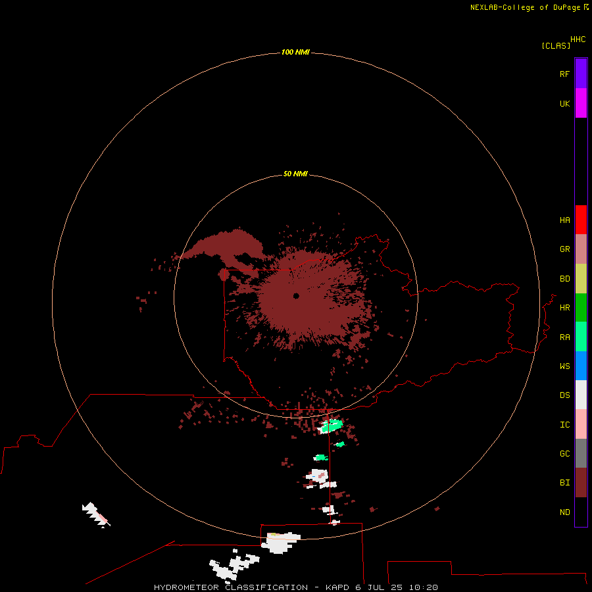
Task: Click the gray GC legend swatch
Action: [581, 453]
